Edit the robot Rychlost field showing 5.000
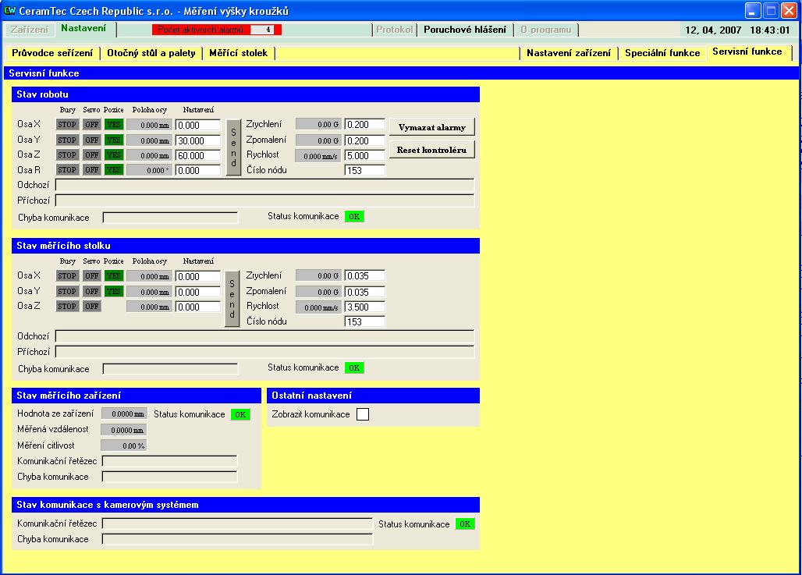Viewport: 802px width, 575px height. click(364, 155)
